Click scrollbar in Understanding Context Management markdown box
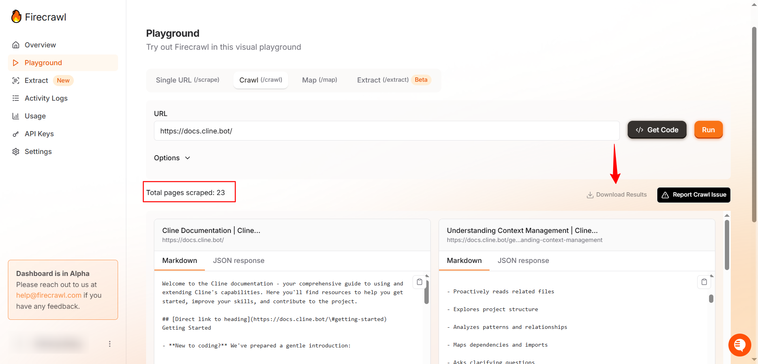Image resolution: width=758 pixels, height=364 pixels. pyautogui.click(x=711, y=298)
